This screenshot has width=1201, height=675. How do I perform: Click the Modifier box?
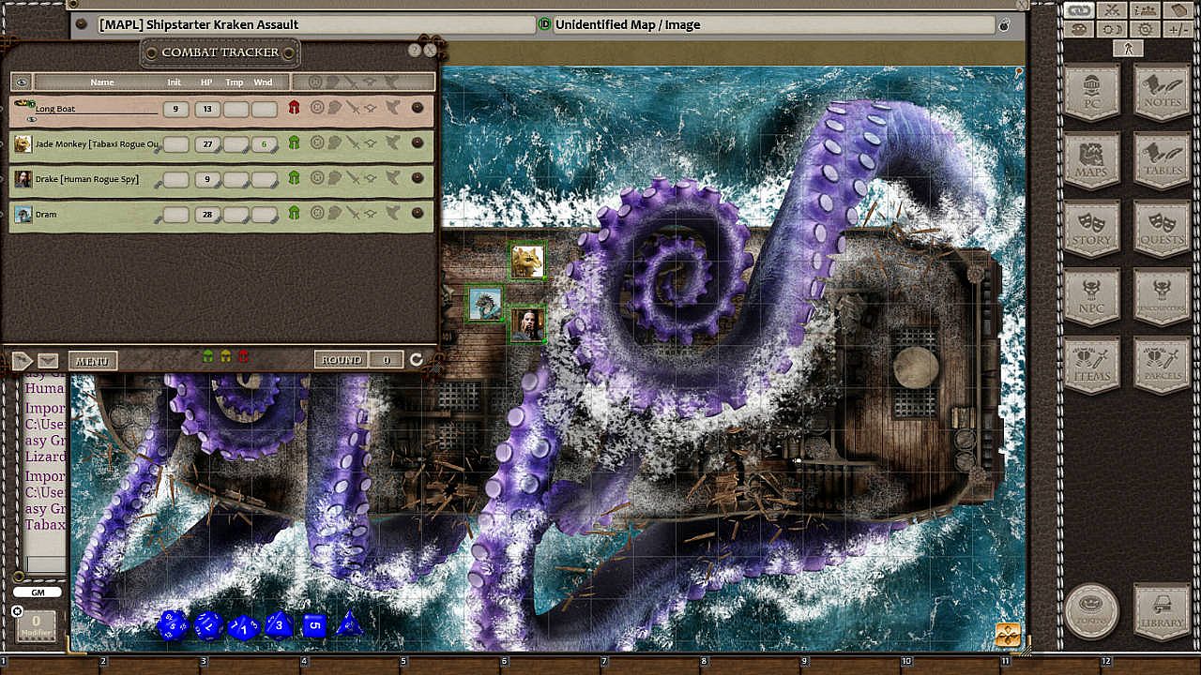36,623
